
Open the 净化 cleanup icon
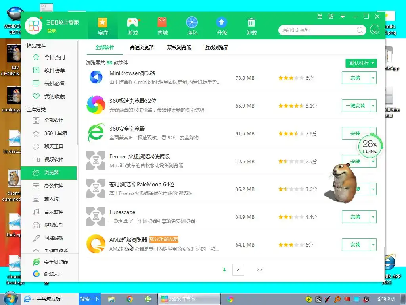click(192, 27)
